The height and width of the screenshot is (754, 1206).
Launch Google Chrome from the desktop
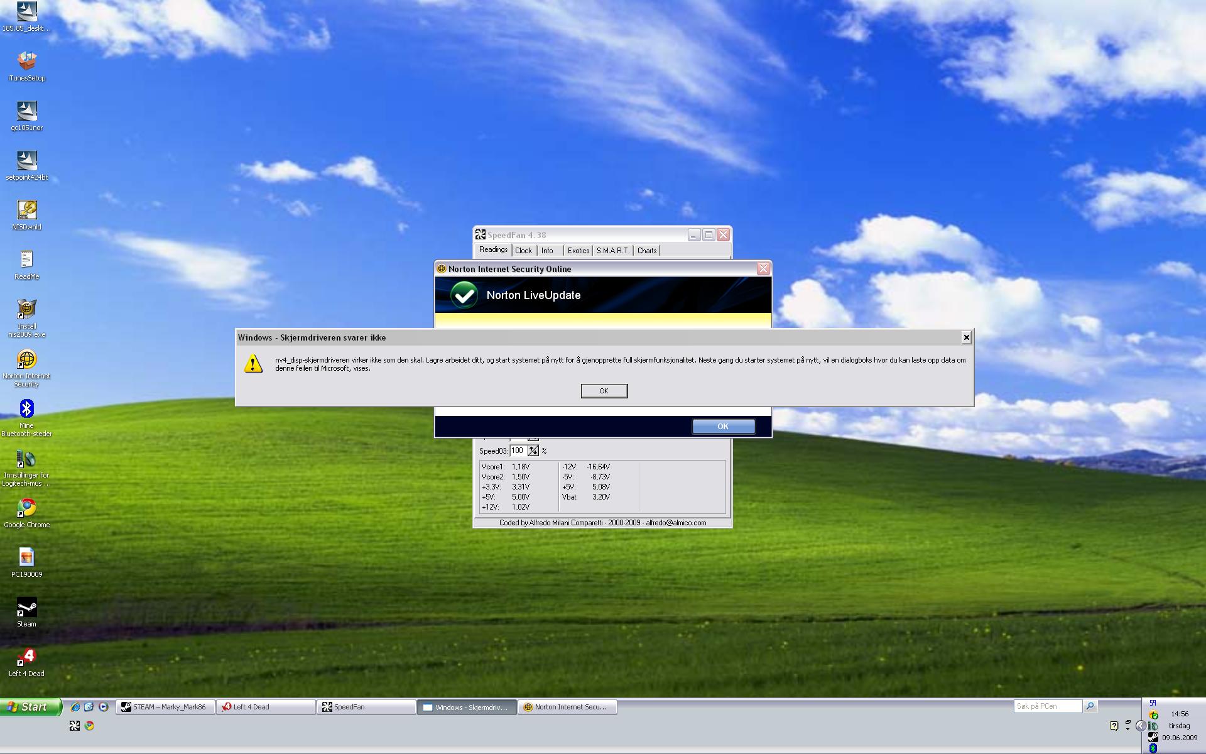coord(26,513)
